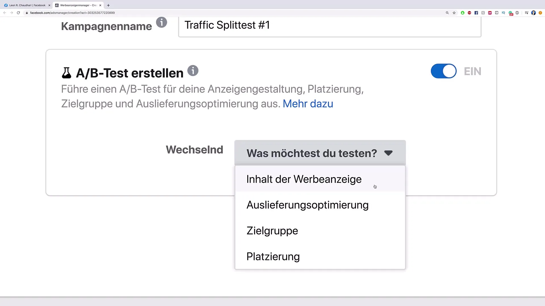Expand the 'Was möchtest du testen?' dropdown
Screen dimensions: 545x306
pos(320,153)
